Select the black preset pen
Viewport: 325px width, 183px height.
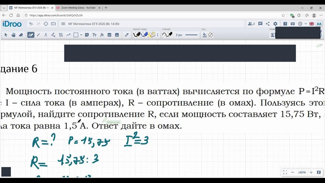[x=137, y=35]
